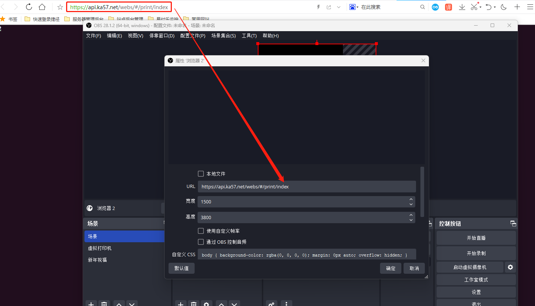The height and width of the screenshot is (306, 535).
Task: Open the 工具(T) menu
Action: pyautogui.click(x=249, y=36)
